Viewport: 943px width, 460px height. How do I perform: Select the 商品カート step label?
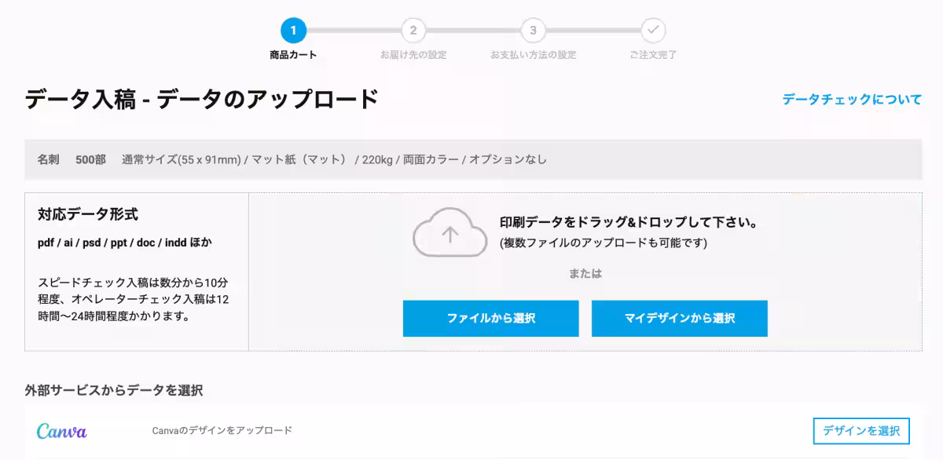click(293, 54)
